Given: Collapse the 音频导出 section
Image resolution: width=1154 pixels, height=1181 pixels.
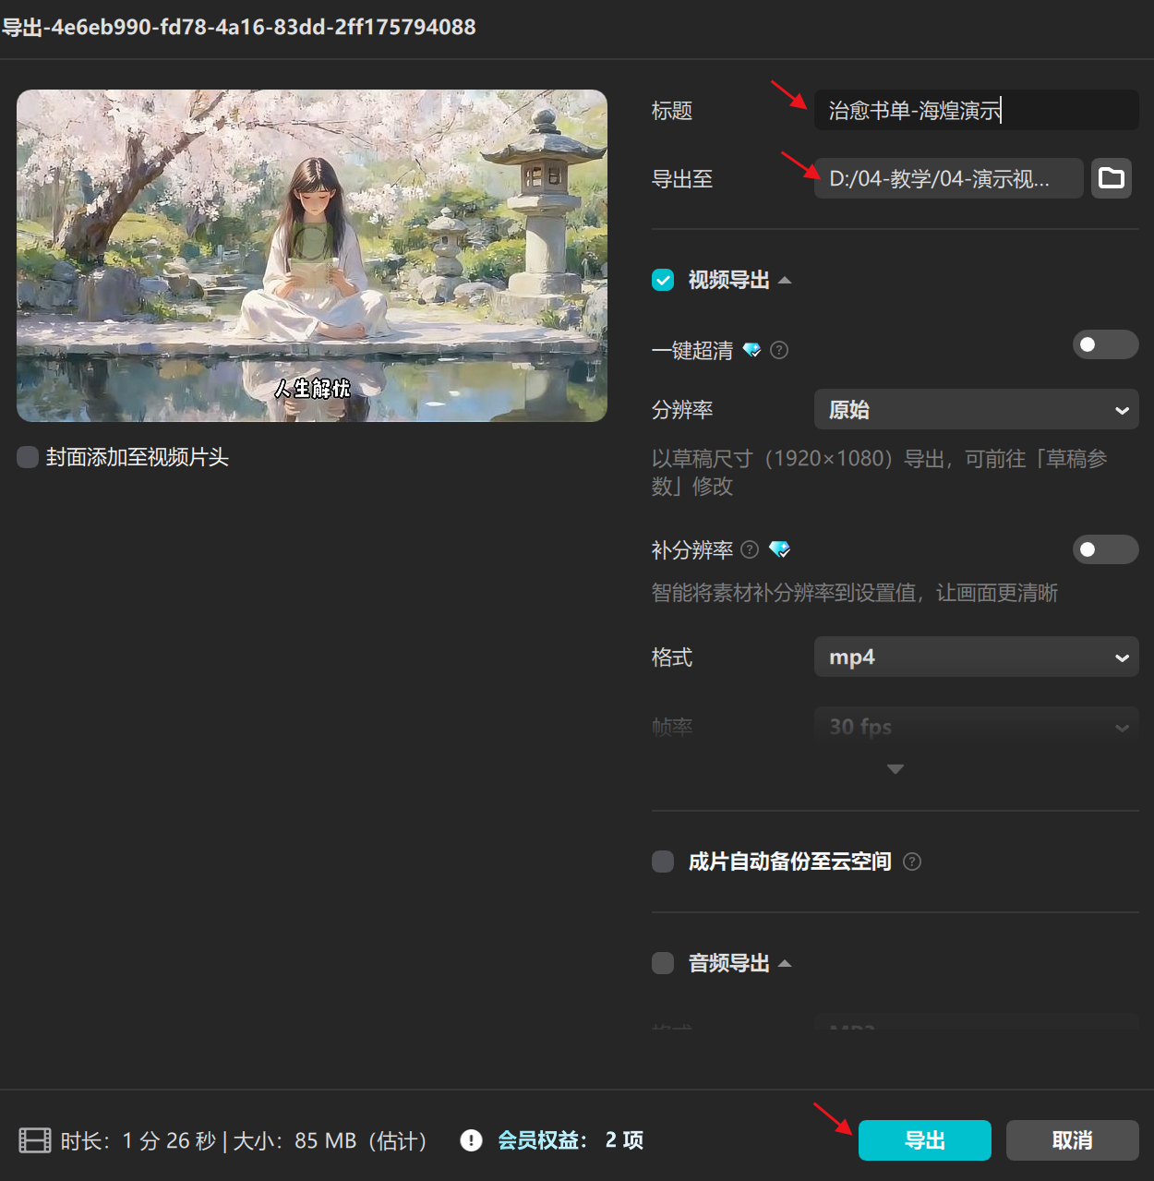Looking at the screenshot, I should 785,963.
